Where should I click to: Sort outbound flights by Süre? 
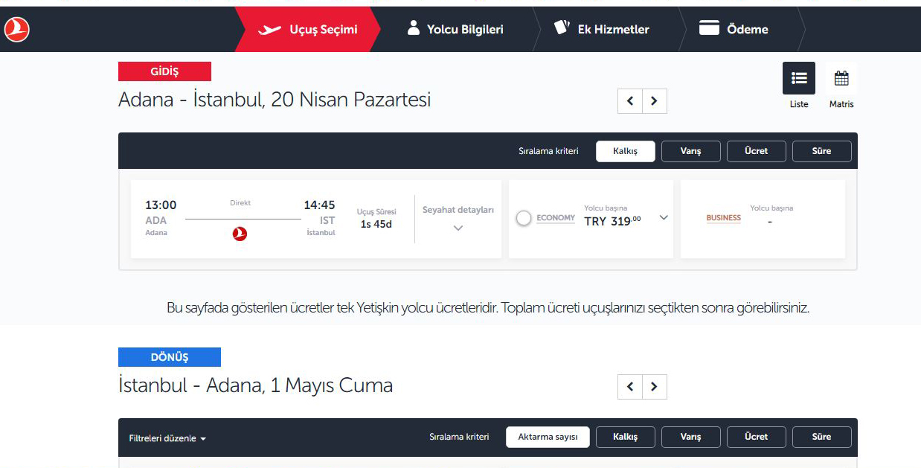[x=822, y=151]
